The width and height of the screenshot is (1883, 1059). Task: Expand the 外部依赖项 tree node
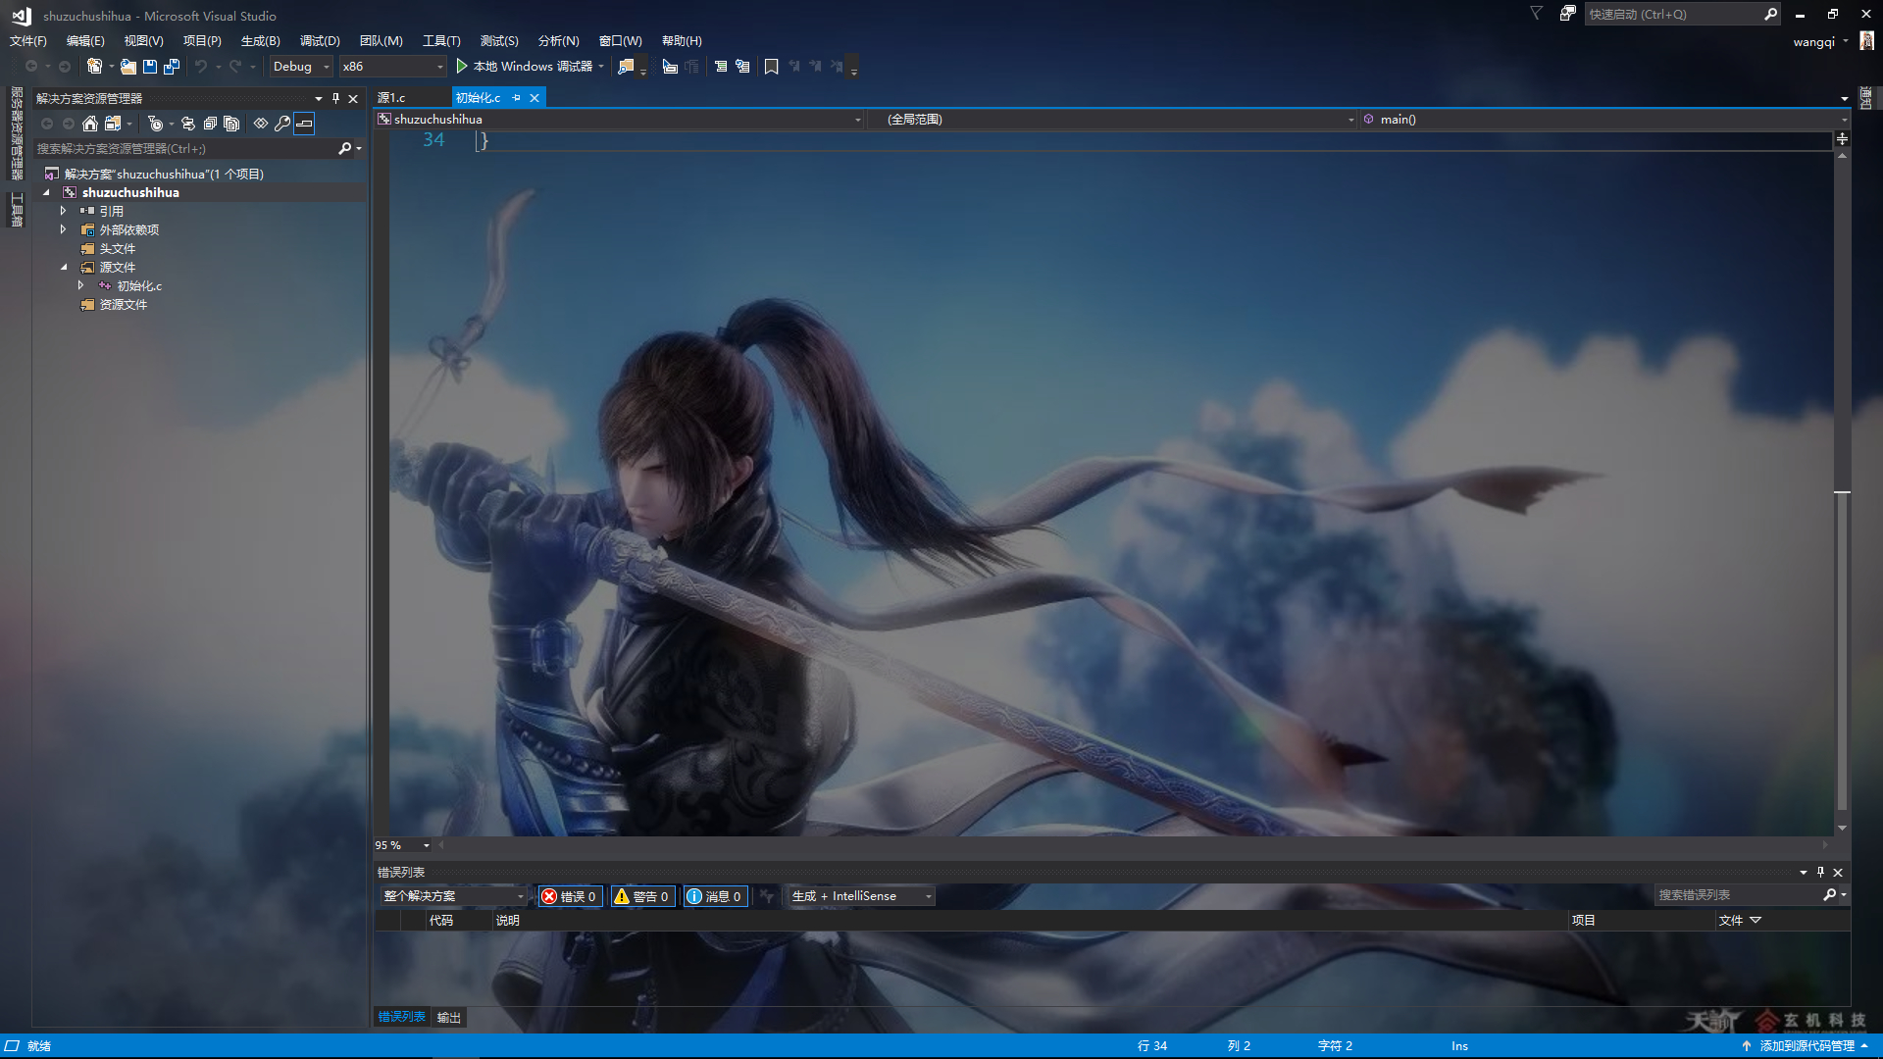[x=64, y=229]
